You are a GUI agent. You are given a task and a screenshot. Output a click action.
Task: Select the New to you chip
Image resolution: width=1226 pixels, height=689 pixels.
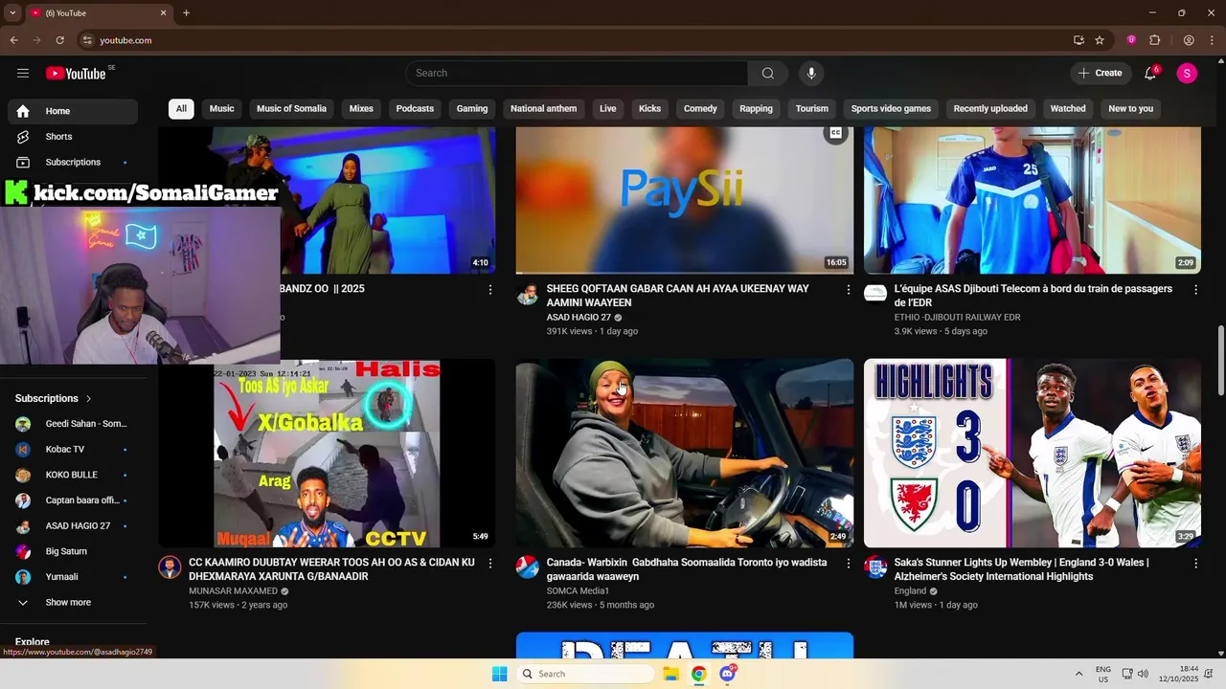pos(1131,109)
